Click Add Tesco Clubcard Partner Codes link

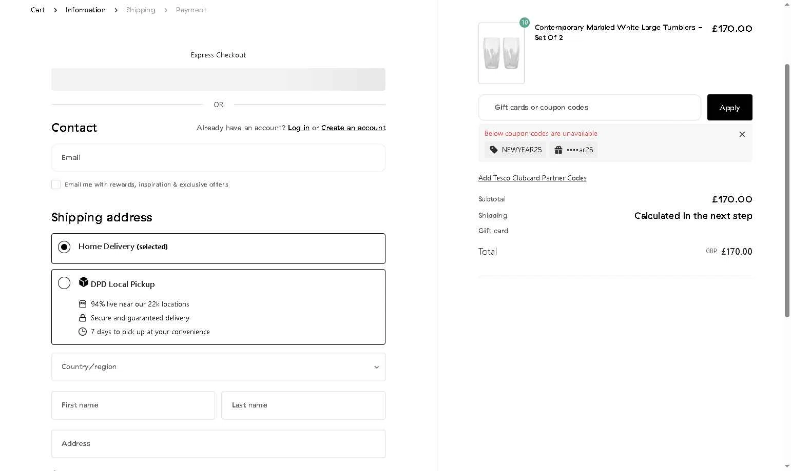[x=532, y=178]
